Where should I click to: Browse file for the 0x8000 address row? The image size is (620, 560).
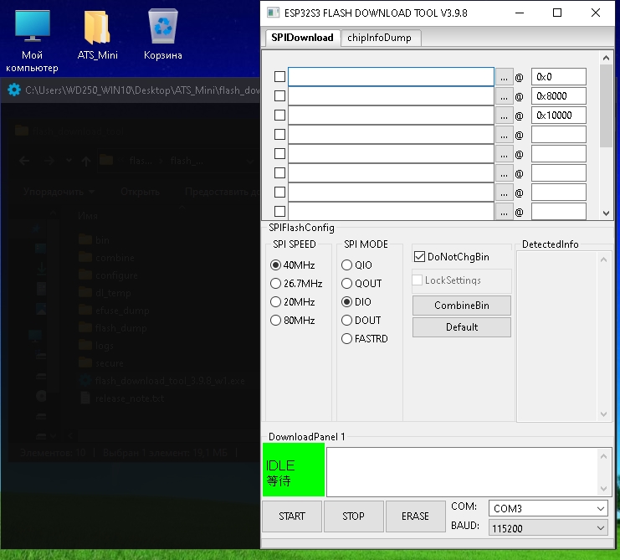tap(504, 96)
